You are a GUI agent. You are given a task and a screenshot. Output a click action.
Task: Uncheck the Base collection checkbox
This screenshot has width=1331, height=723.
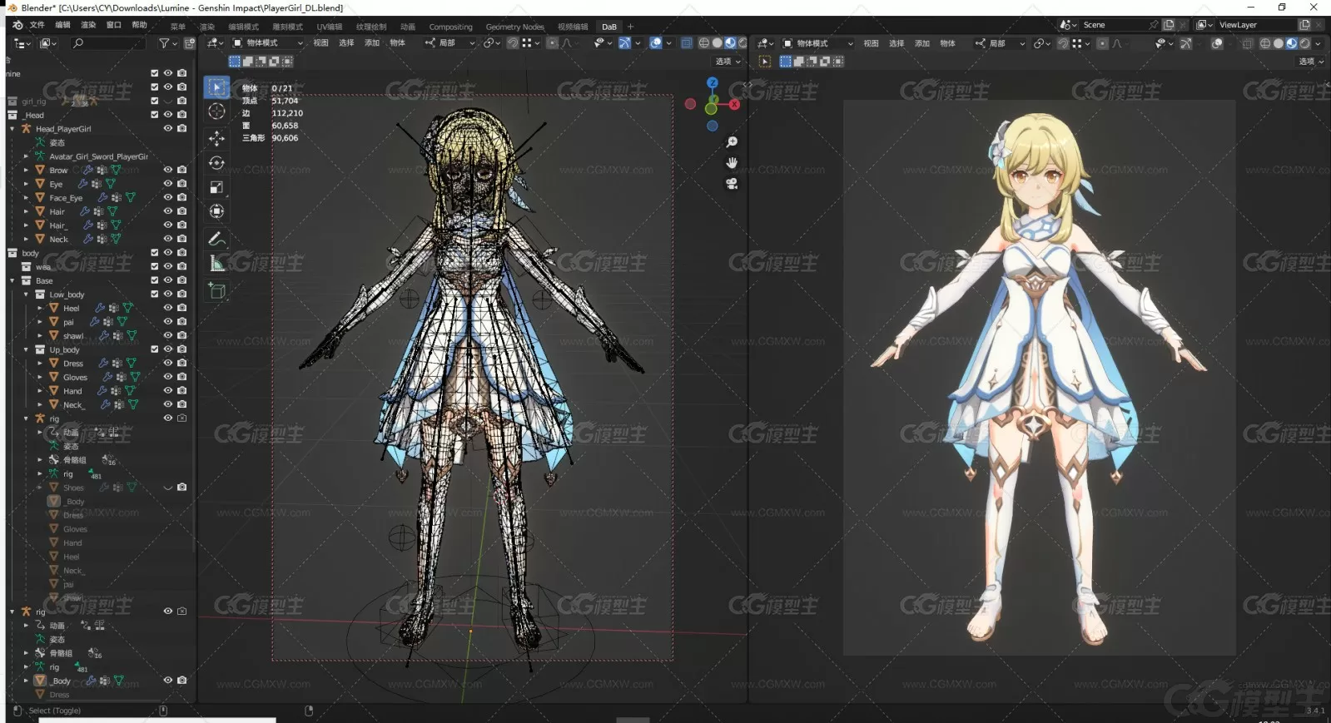(154, 280)
